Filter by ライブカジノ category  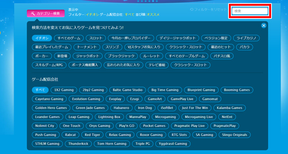(246, 38)
